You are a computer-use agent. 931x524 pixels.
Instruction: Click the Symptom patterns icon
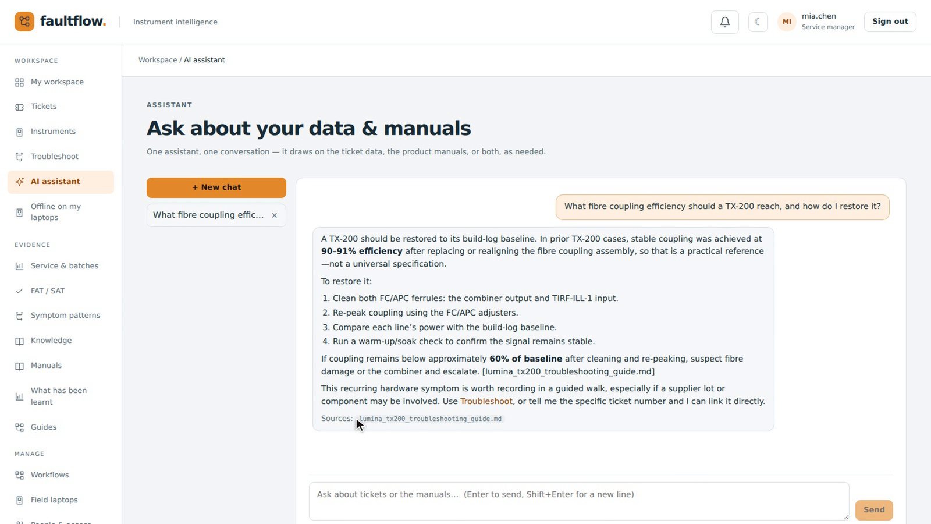pyautogui.click(x=20, y=316)
